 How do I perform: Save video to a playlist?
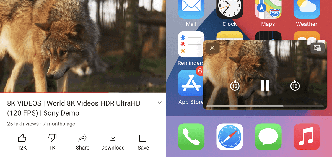click(x=143, y=138)
